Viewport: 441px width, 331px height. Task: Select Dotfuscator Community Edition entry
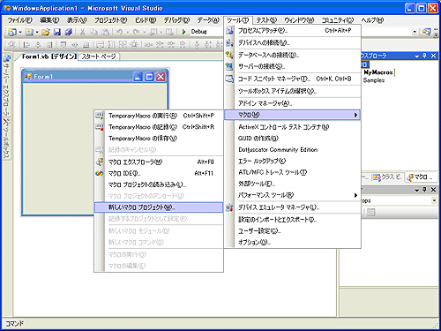pyautogui.click(x=293, y=150)
